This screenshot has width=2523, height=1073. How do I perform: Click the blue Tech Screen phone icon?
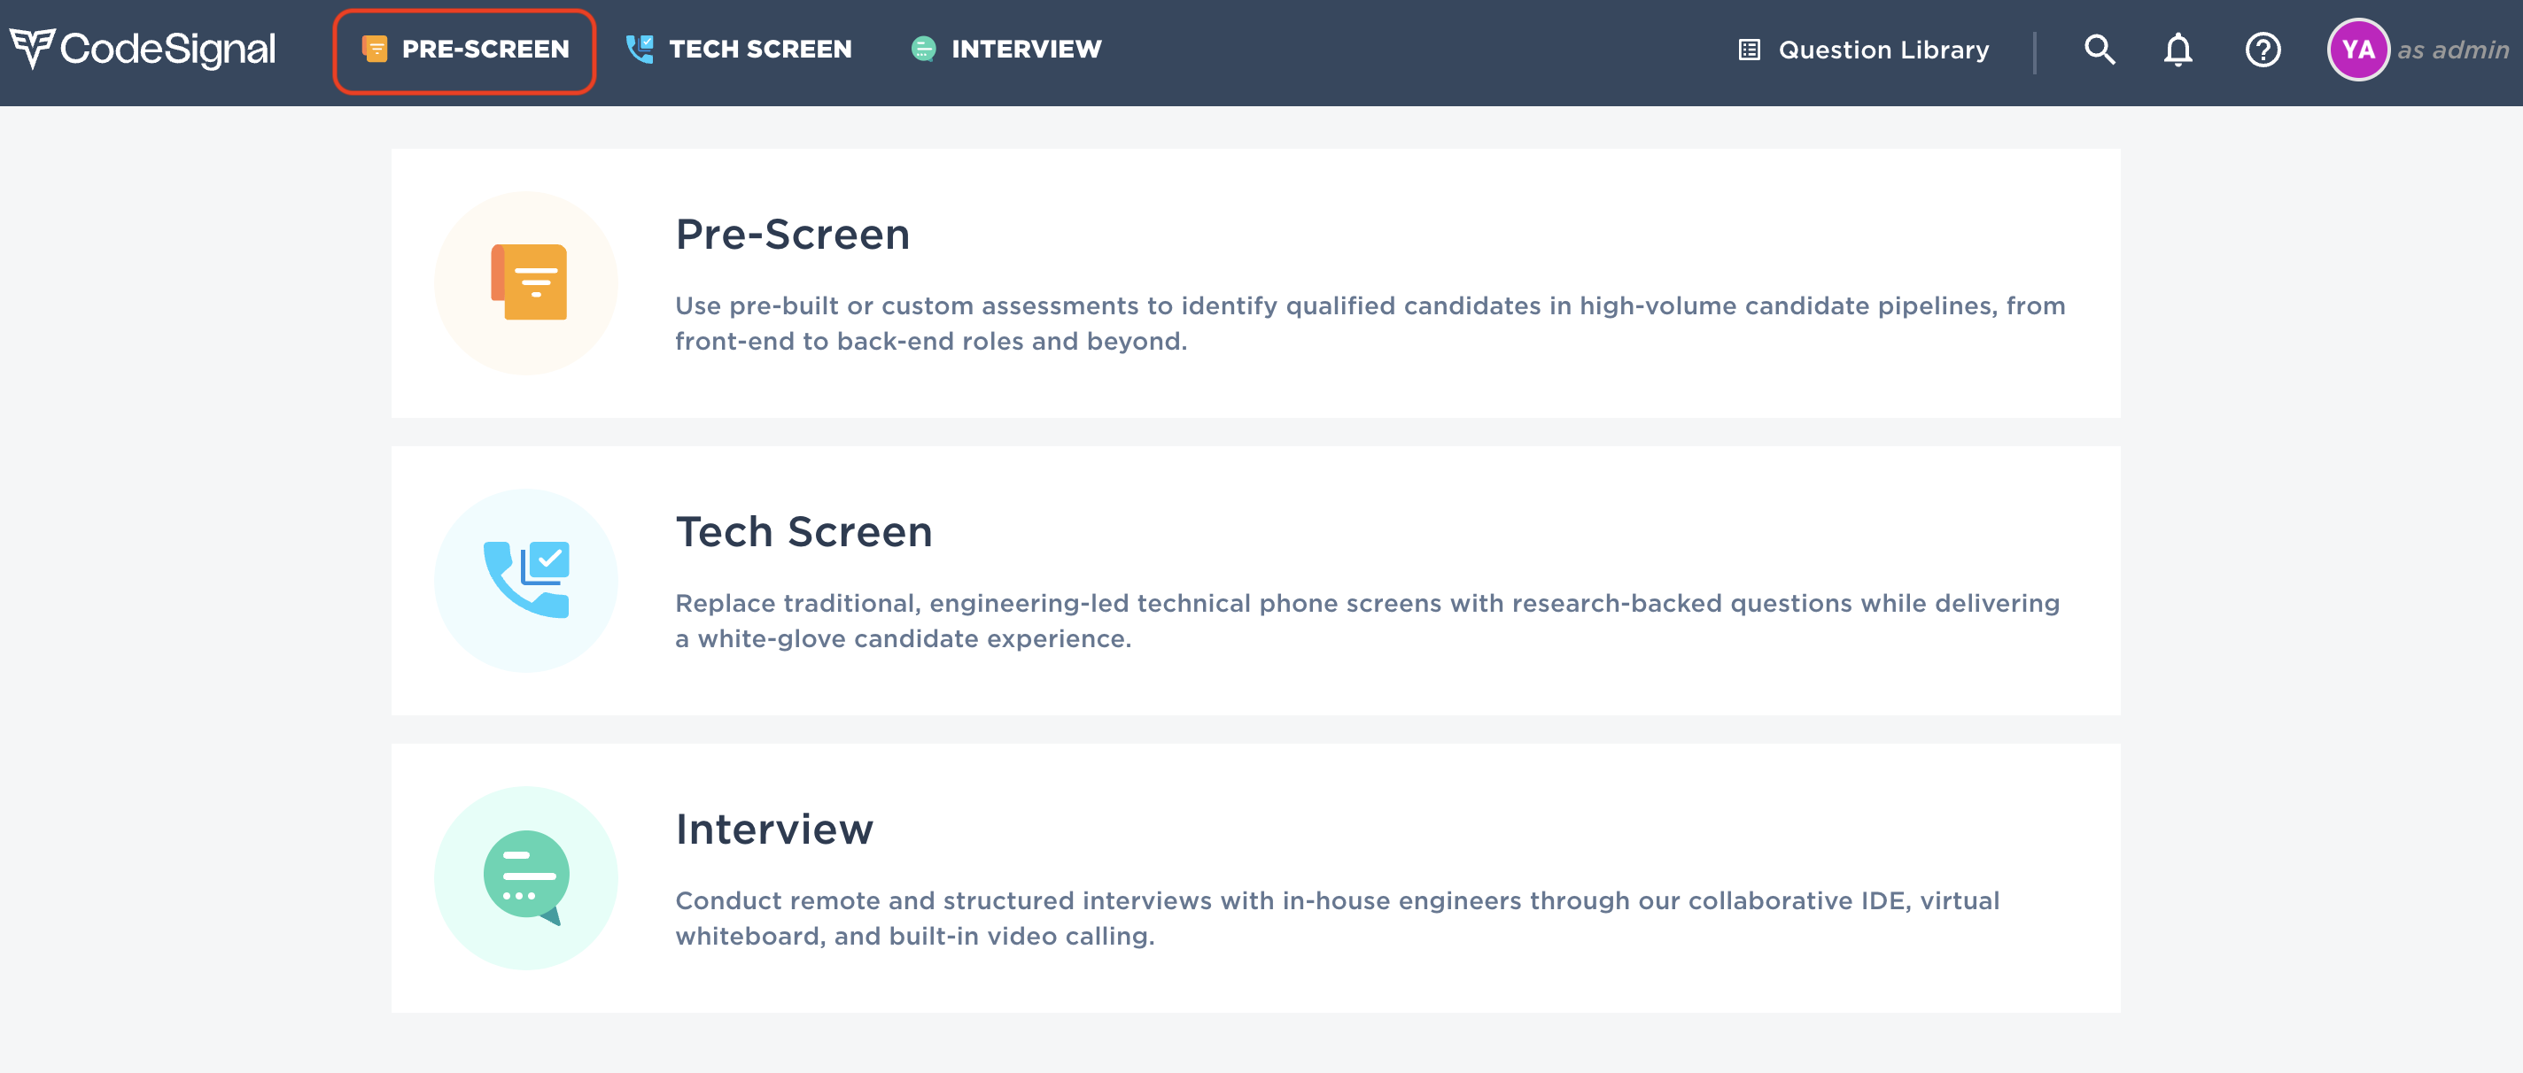526,581
